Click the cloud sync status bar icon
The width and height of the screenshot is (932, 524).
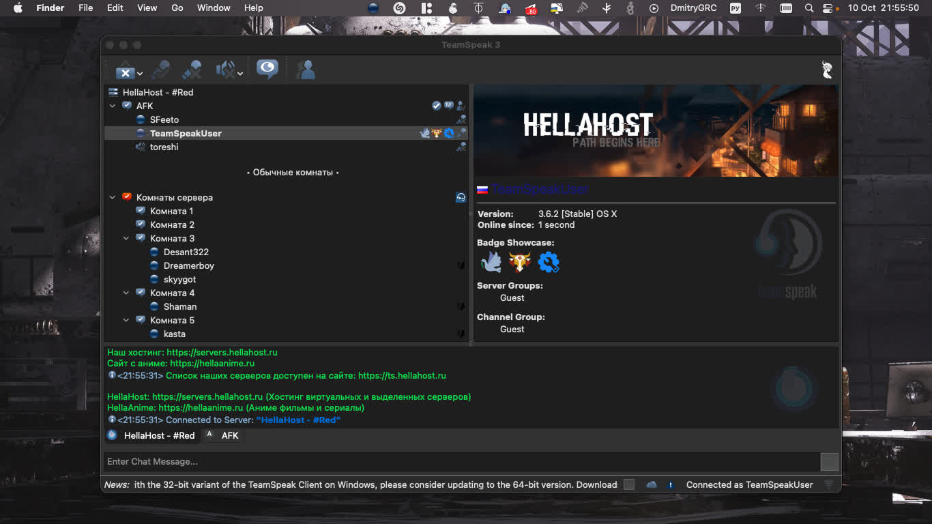tap(652, 484)
